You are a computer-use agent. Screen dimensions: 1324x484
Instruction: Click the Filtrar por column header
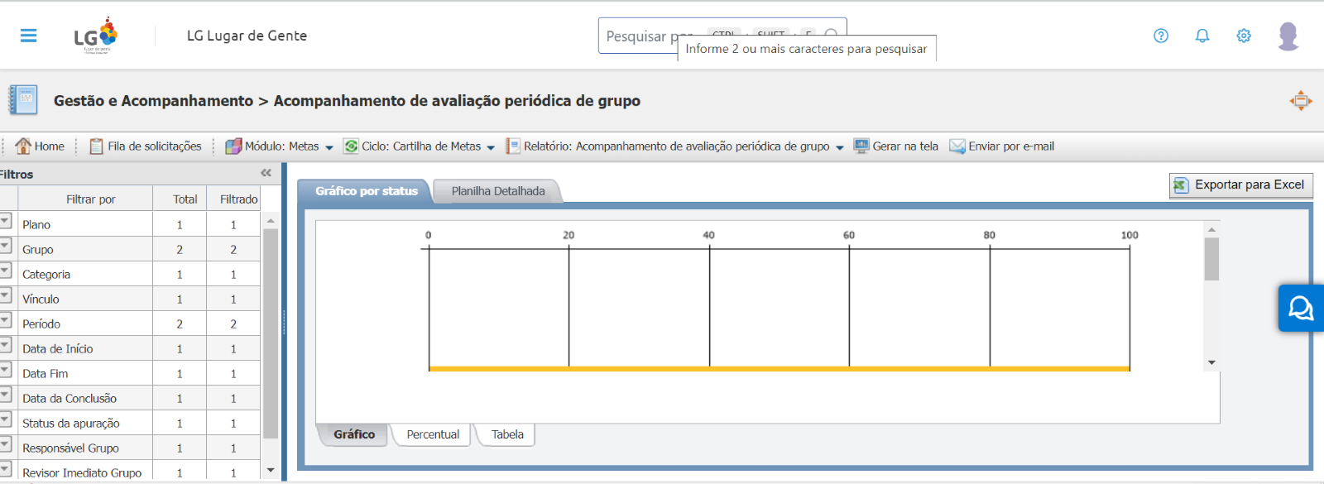tap(85, 199)
